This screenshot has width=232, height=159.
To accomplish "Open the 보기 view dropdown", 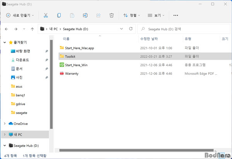I will pyautogui.click(x=156, y=15).
